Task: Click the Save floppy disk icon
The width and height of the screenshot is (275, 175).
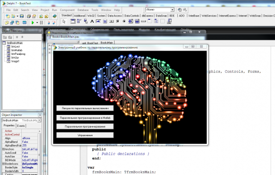Action: (x=21, y=16)
